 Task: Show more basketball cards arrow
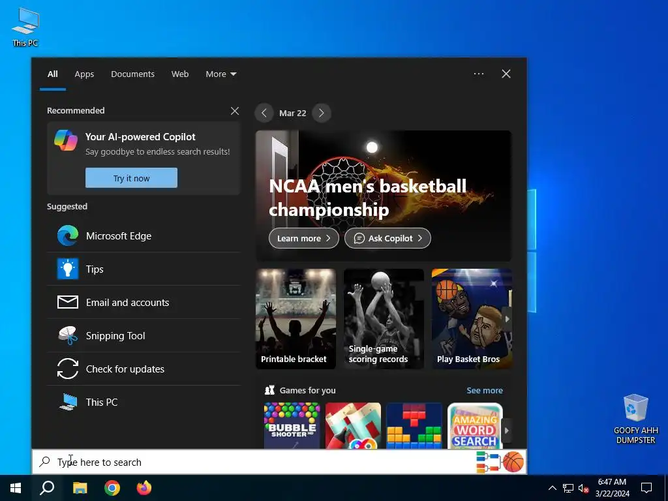coord(506,318)
